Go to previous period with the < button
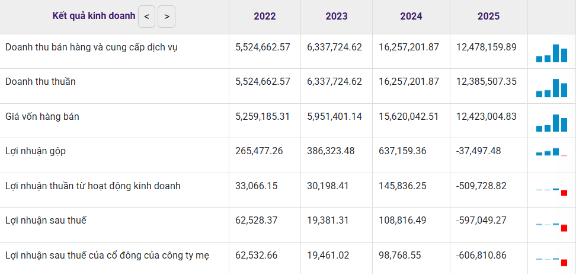Screen dimensions: 576x274 (x=146, y=17)
